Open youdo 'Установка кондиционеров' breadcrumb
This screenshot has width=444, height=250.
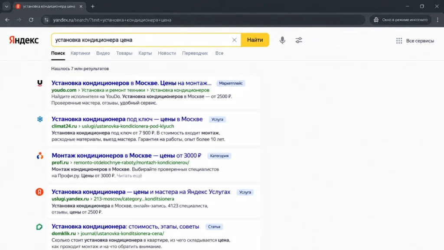180,90
